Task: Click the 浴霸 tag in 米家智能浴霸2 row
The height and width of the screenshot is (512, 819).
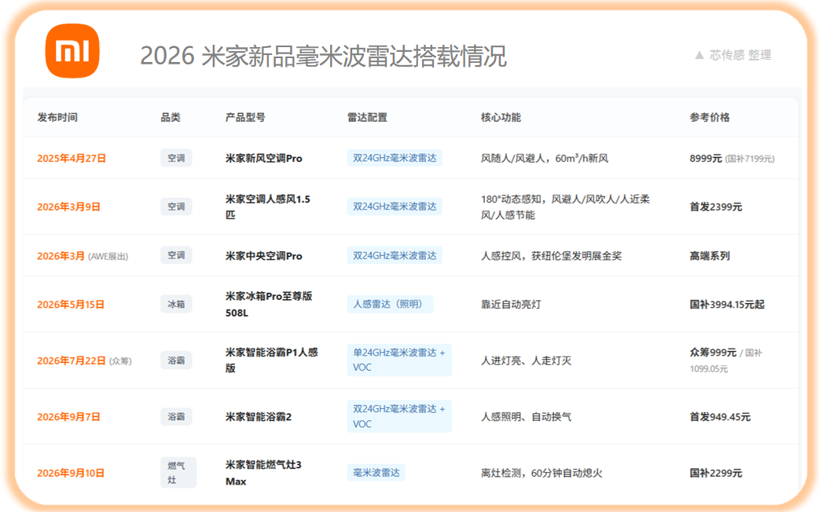Action: tap(176, 416)
